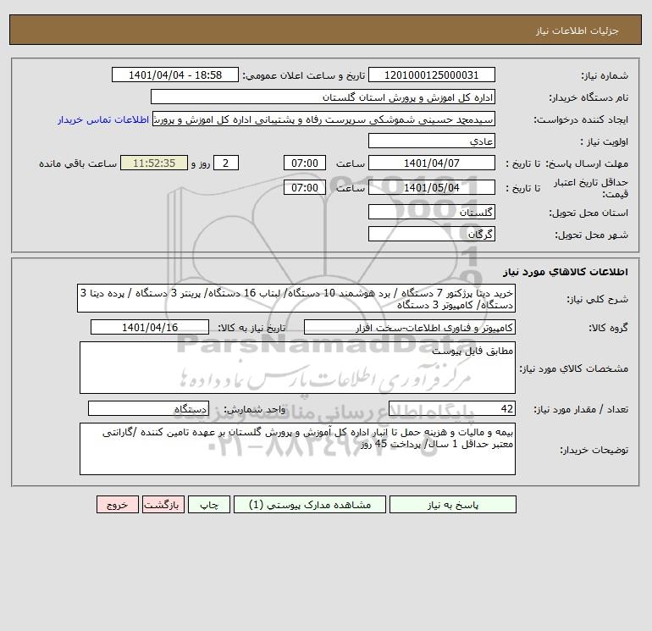Click the buyer notes text box

pyautogui.click(x=297, y=449)
